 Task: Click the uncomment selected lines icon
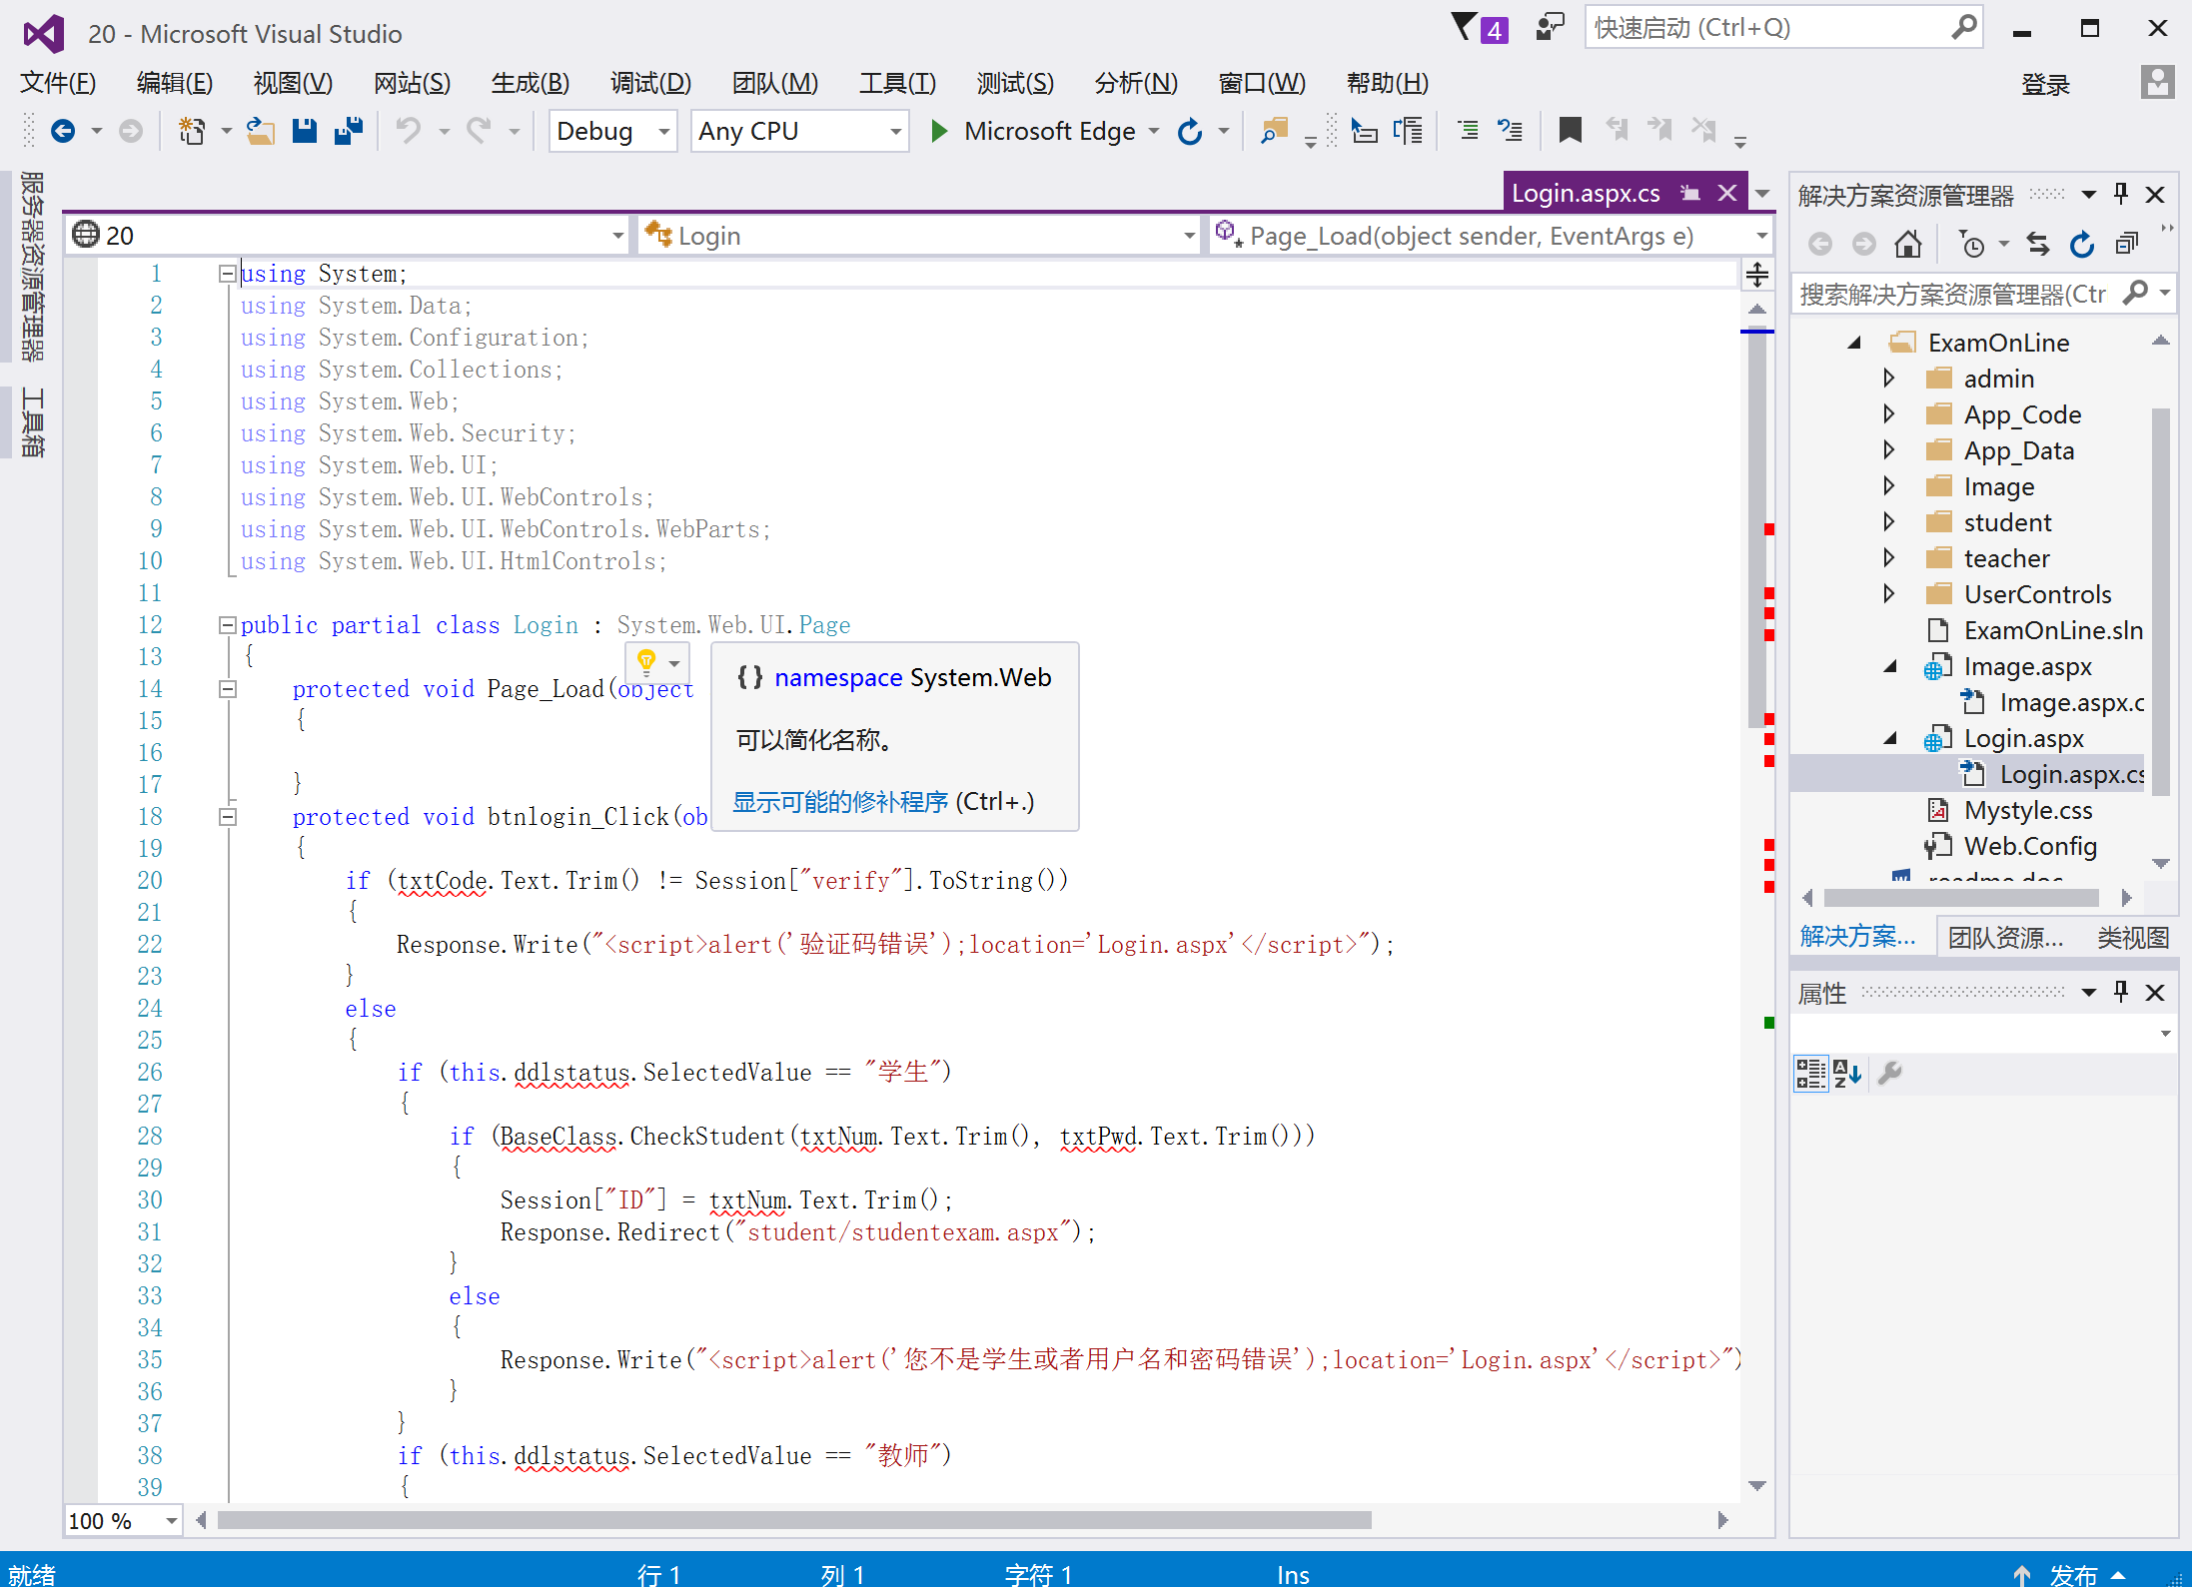pyautogui.click(x=1510, y=131)
